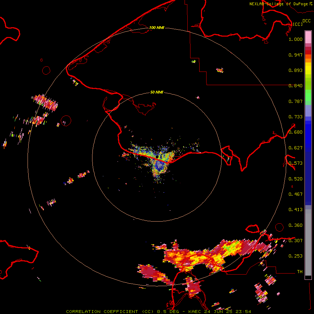Select the 0.253 scale value

click(296, 256)
